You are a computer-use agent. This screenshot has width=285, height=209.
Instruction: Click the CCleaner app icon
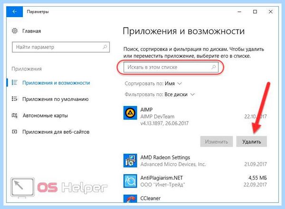130,199
